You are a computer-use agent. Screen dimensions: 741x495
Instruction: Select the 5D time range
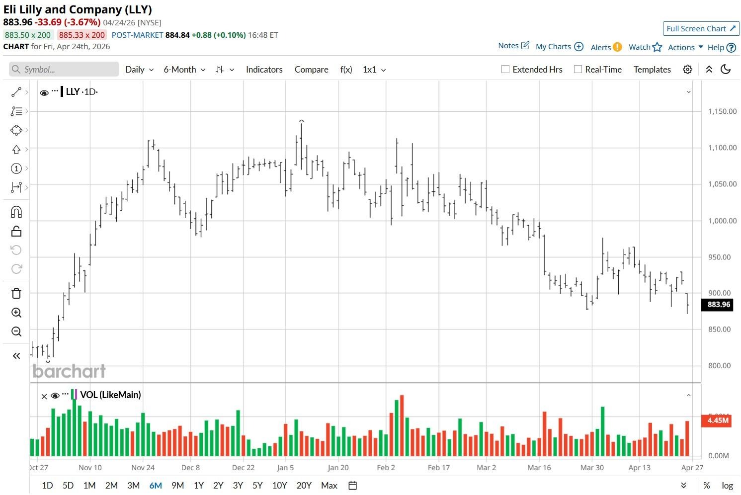[68, 486]
